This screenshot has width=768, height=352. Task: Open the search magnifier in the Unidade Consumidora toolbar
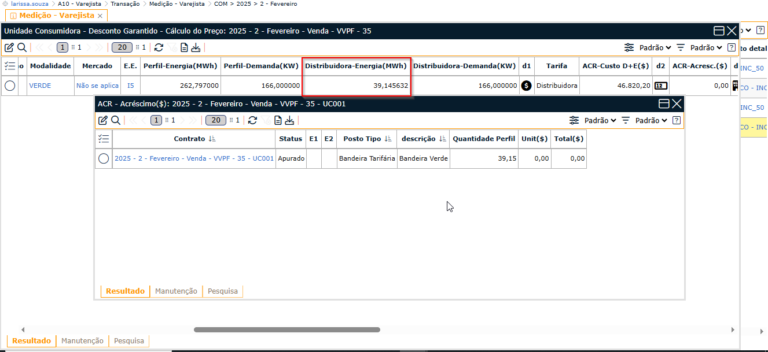click(x=21, y=47)
